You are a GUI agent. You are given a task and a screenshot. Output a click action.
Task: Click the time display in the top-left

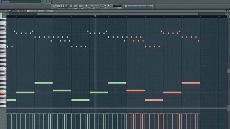[21, 2]
